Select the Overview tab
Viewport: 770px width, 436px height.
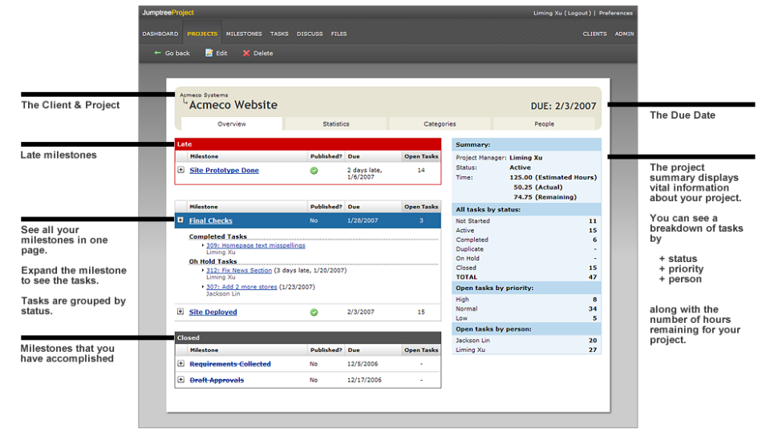(232, 124)
